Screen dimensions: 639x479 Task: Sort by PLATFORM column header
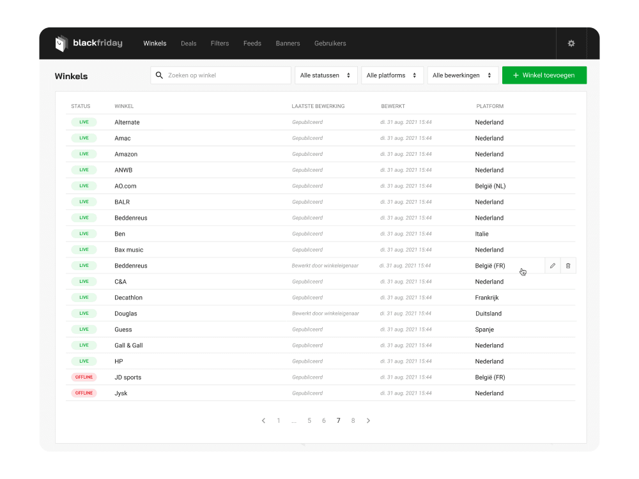pyautogui.click(x=490, y=106)
